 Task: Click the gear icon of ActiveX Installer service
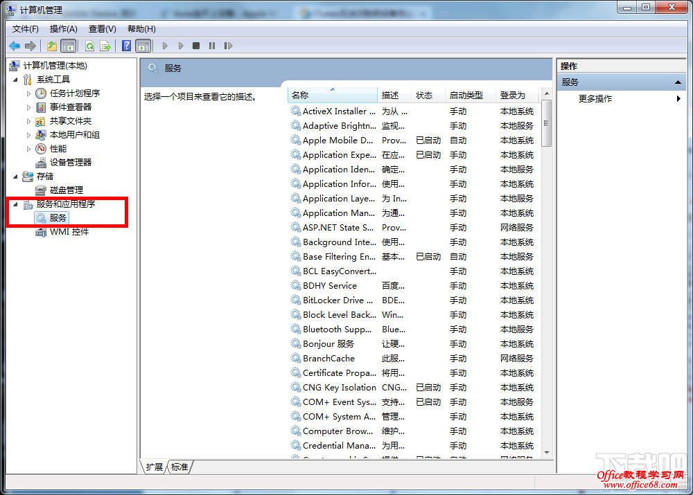coord(296,111)
